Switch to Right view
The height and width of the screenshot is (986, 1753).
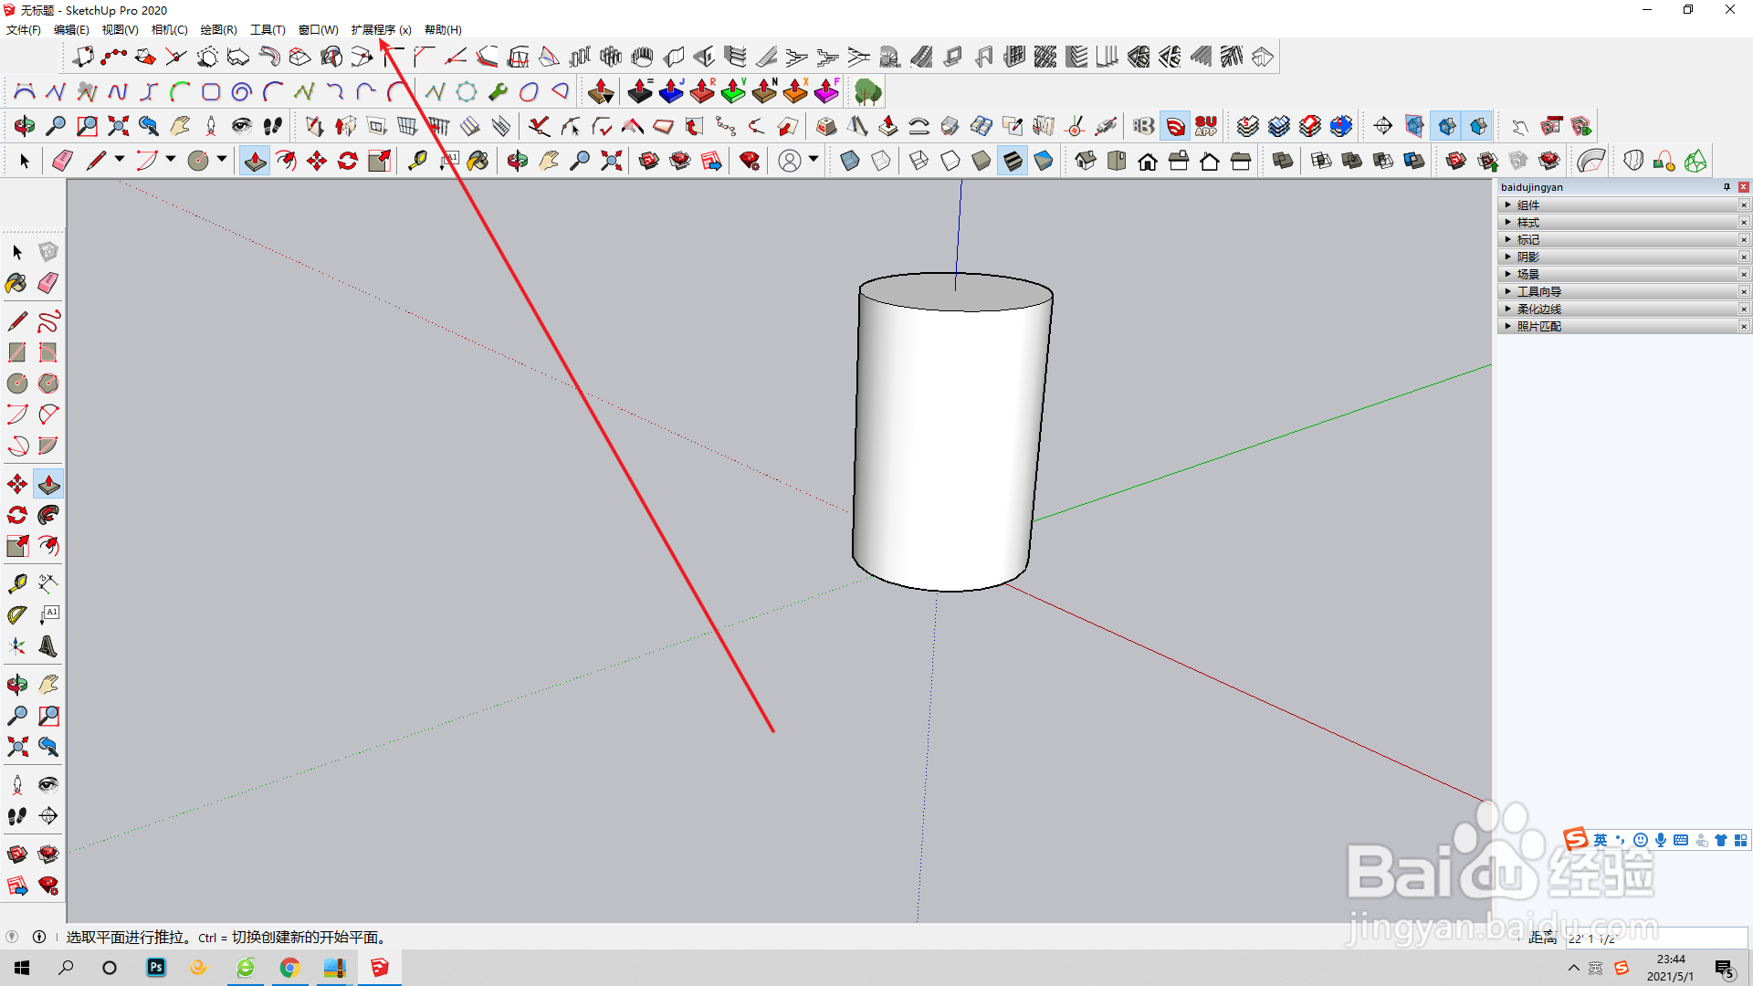coord(1179,162)
